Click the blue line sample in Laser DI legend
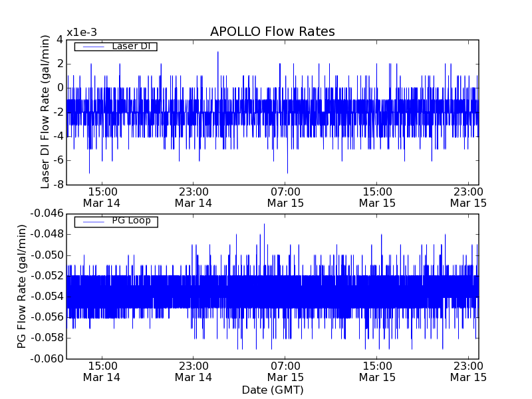This screenshot has width=532, height=399. click(x=91, y=47)
